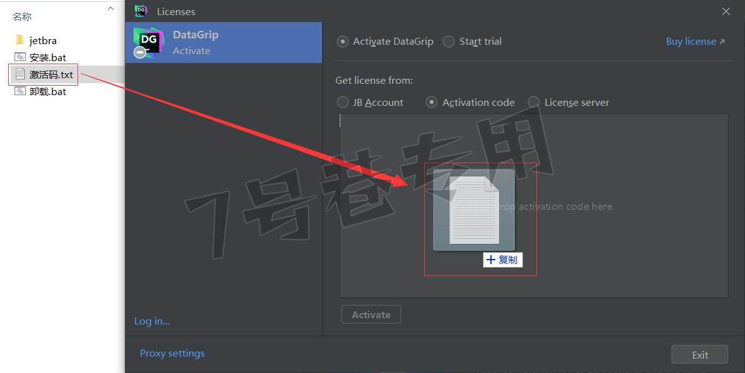Image resolution: width=745 pixels, height=373 pixels.
Task: Open Proxy settings link
Action: (172, 353)
